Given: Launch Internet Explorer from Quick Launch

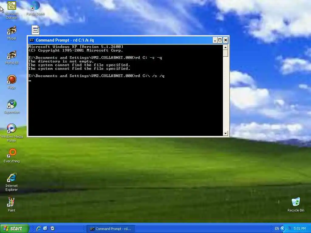Looking at the screenshot, I should (39, 228).
